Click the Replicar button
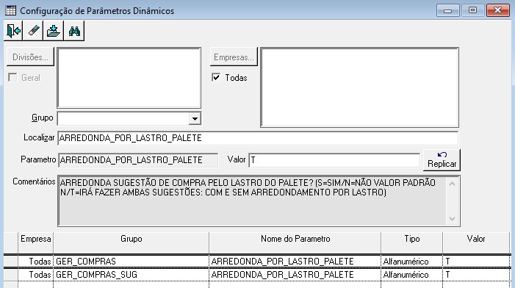Viewport: 515px width, 288px height. pos(442,160)
